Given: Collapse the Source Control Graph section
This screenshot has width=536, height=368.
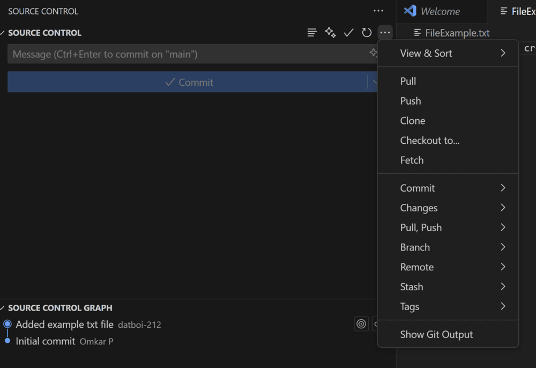Looking at the screenshot, I should [x=4, y=308].
